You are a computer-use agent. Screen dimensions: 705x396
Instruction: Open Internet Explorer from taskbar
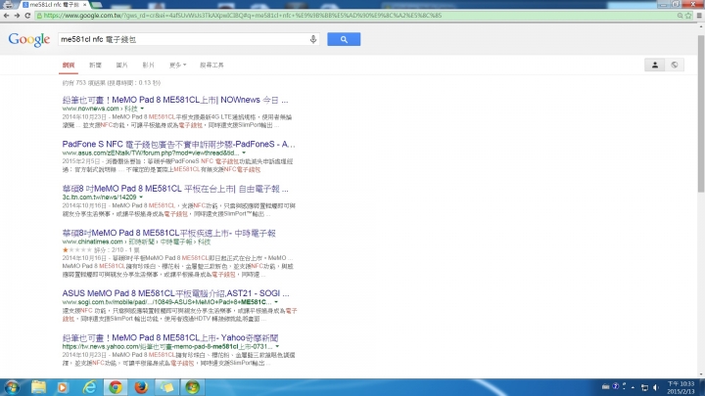pos(89,387)
